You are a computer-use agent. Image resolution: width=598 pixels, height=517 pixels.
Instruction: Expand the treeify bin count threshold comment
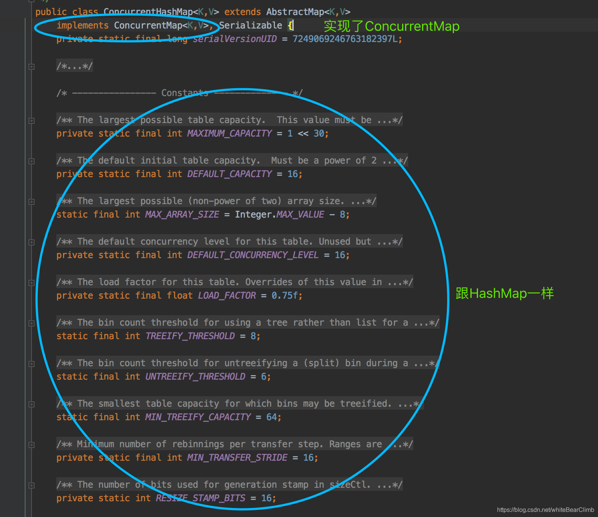point(32,323)
